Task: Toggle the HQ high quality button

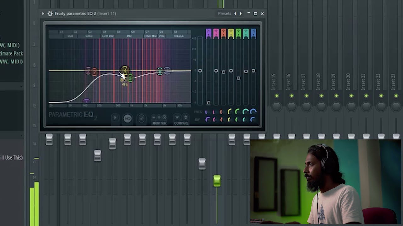Action: pos(128,118)
